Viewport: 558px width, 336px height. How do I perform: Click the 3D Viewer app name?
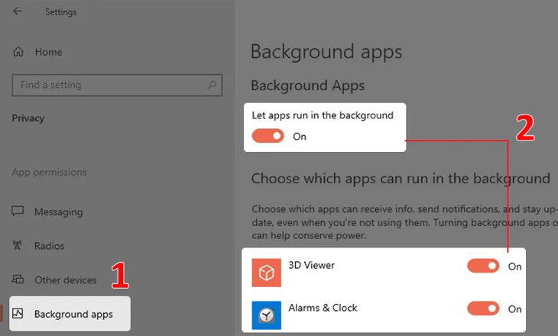click(x=311, y=265)
